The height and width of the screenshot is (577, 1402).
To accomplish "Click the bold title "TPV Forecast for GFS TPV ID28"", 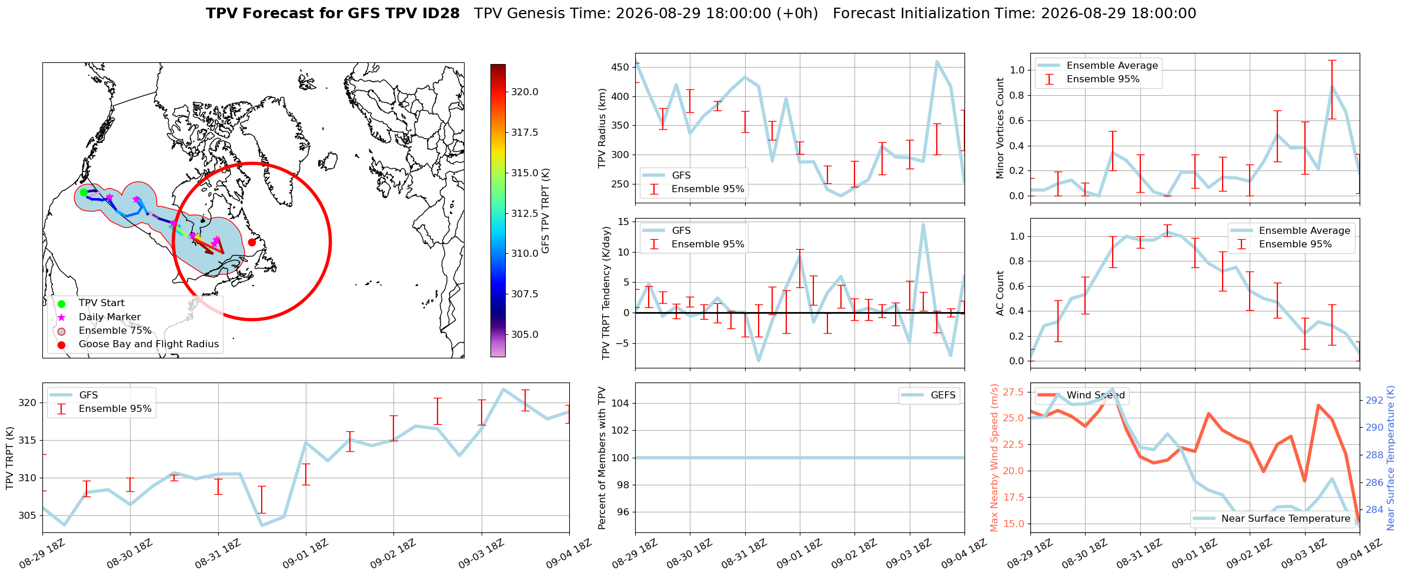I will pos(333,14).
